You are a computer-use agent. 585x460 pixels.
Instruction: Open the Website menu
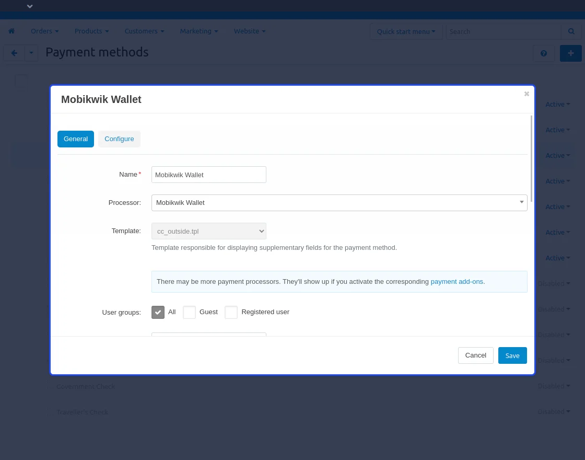250,31
